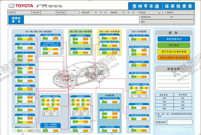This screenshot has height=135, width=201.
Task: Click the 参考里程 table header
Action: tap(183, 95)
